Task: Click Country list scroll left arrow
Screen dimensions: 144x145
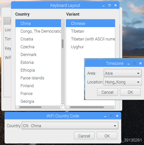Action: click(x=17, y=107)
